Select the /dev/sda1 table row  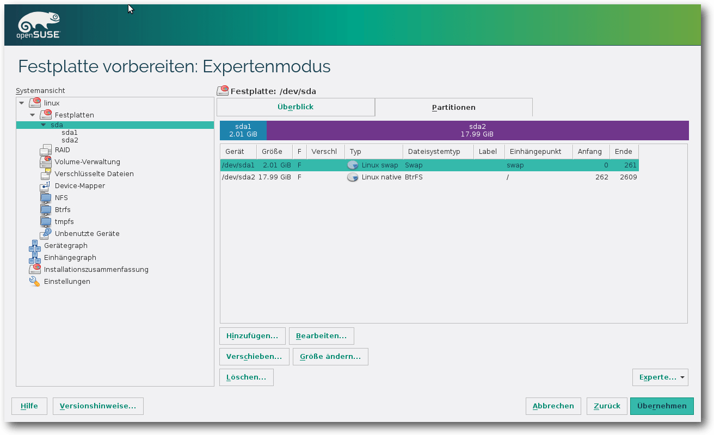click(x=429, y=165)
